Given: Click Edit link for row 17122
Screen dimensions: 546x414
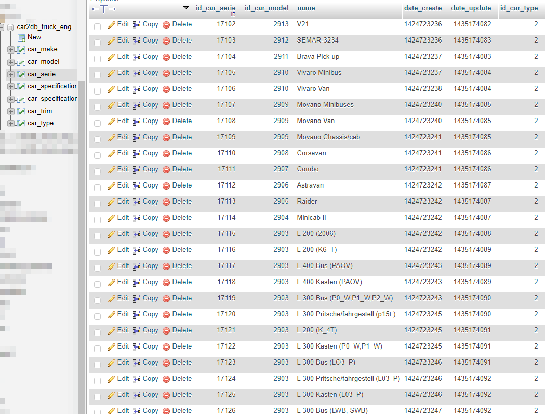Looking at the screenshot, I should 123,346.
